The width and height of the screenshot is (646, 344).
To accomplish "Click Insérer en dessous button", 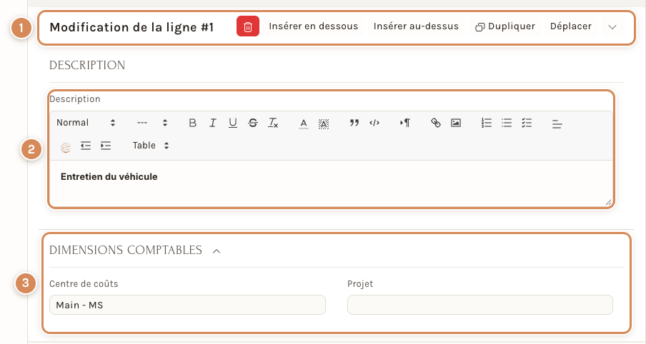I will pos(313,26).
